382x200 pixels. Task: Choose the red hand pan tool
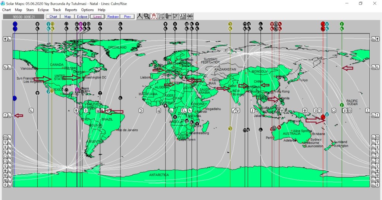coord(154,16)
